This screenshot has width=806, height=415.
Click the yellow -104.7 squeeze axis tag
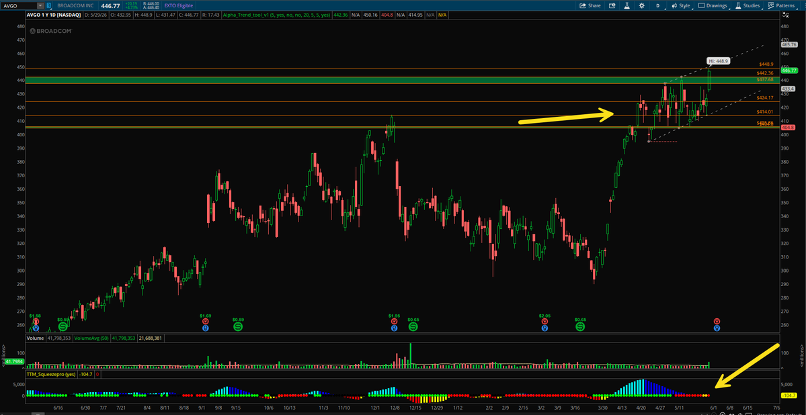click(x=788, y=396)
